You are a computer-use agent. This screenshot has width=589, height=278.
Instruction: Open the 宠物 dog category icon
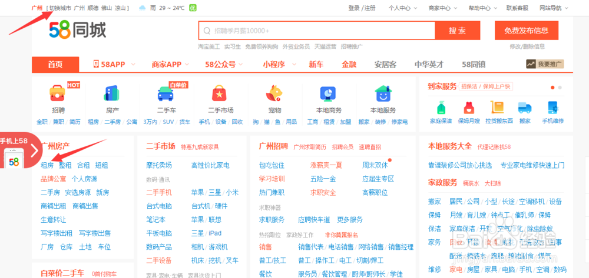click(274, 93)
